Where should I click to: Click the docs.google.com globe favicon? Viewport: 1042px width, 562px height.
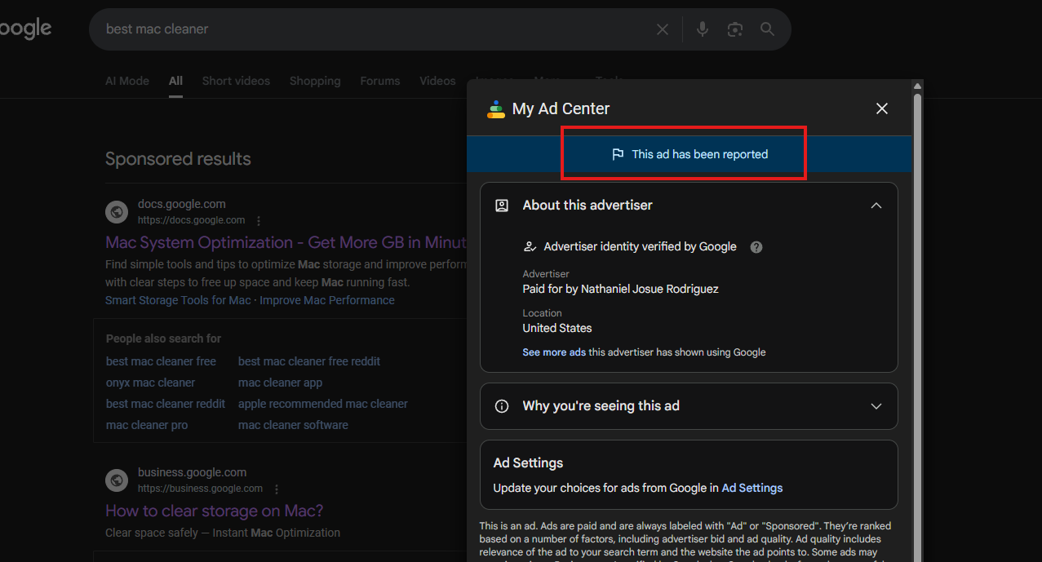coord(117,212)
